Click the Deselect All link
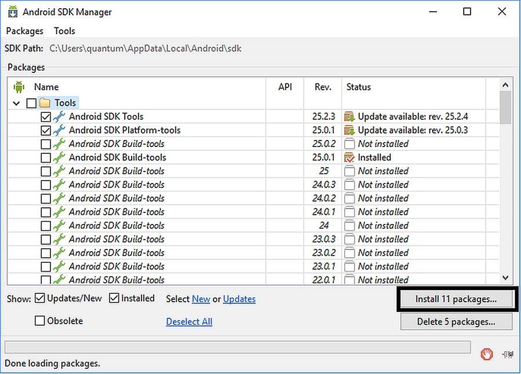Image resolution: width=521 pixels, height=374 pixels. pyautogui.click(x=189, y=321)
